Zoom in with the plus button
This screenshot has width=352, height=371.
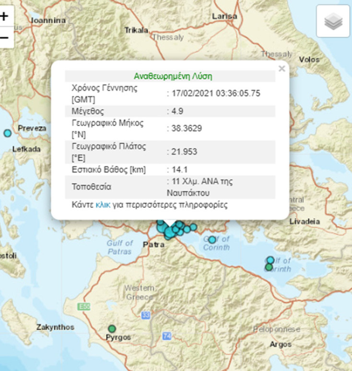coord(4,16)
